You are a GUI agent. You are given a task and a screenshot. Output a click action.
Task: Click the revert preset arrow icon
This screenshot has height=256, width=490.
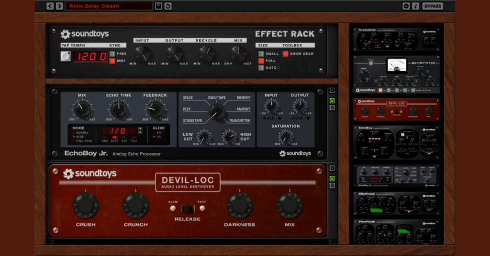pos(168,6)
